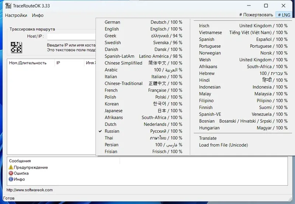Select Hungarian Magyar language
Viewport: 295px width, 204px height.
click(x=243, y=128)
